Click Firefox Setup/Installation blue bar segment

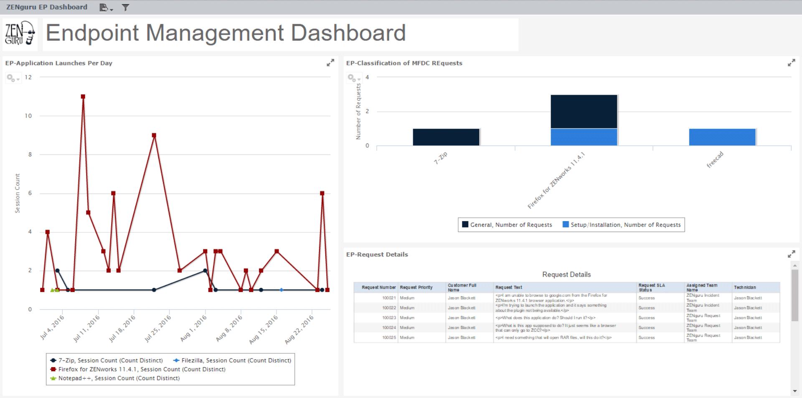tap(584, 137)
